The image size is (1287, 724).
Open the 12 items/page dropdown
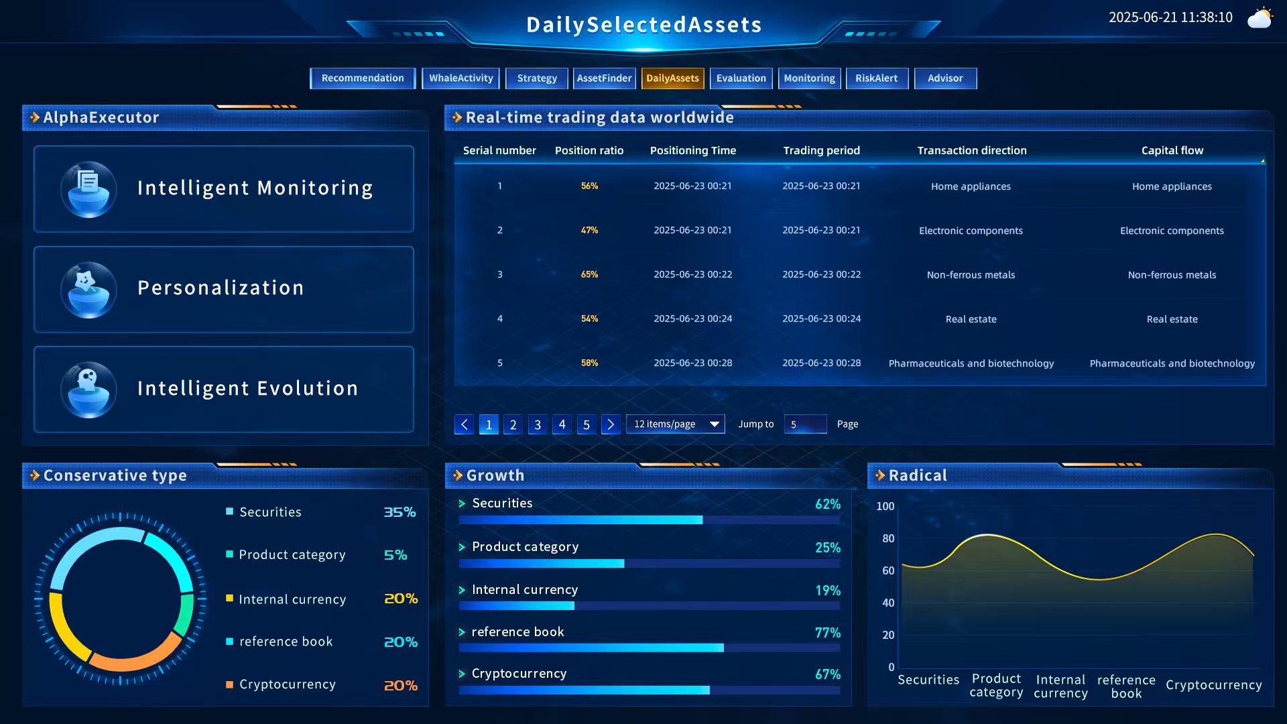tap(675, 424)
